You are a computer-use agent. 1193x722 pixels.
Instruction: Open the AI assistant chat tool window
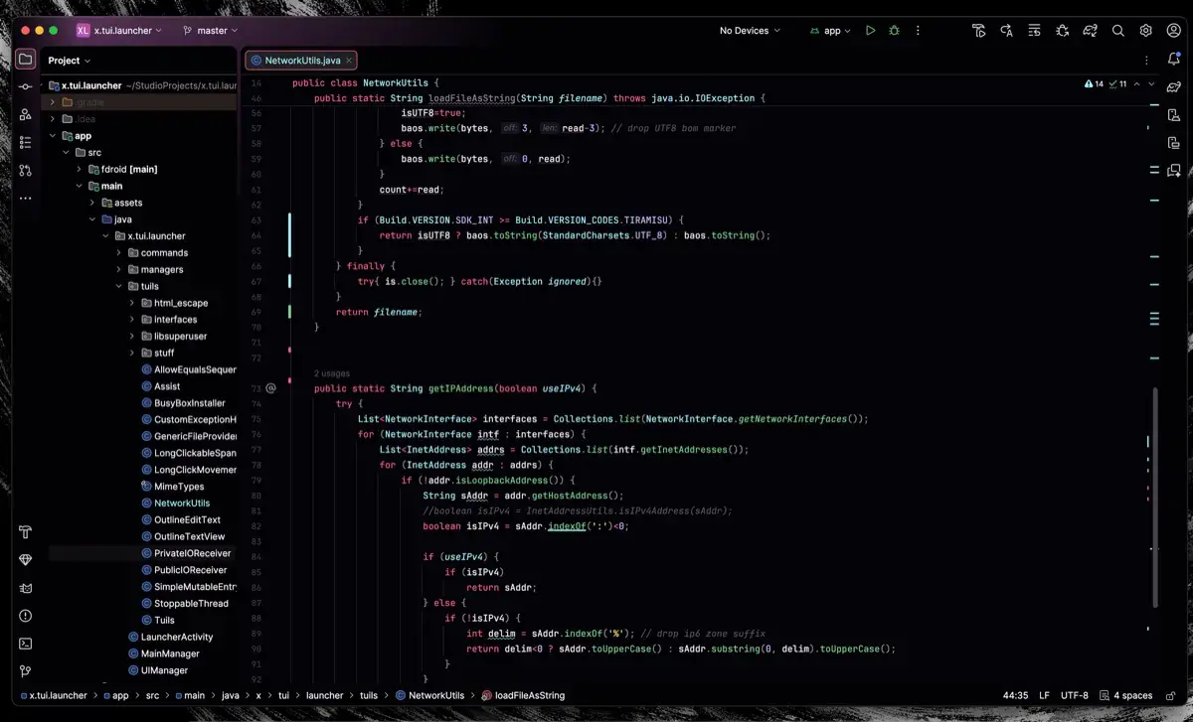1173,171
